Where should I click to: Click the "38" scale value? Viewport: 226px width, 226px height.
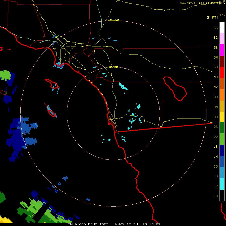pyautogui.click(x=216, y=97)
